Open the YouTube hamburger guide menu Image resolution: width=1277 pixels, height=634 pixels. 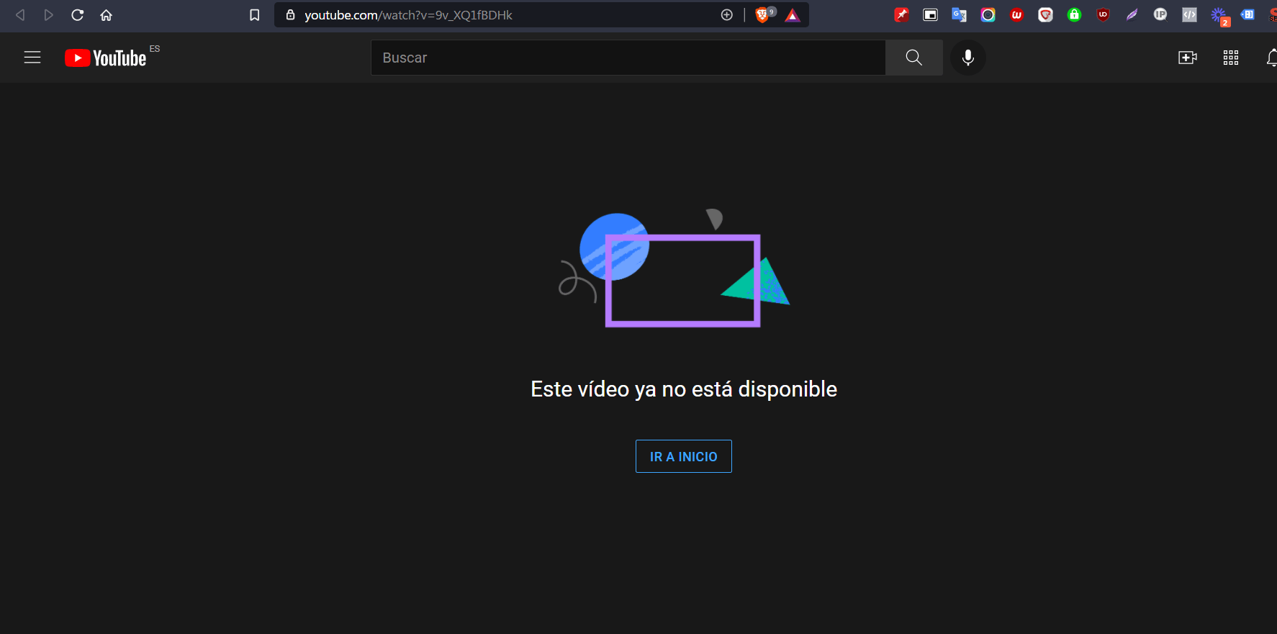[x=32, y=58]
